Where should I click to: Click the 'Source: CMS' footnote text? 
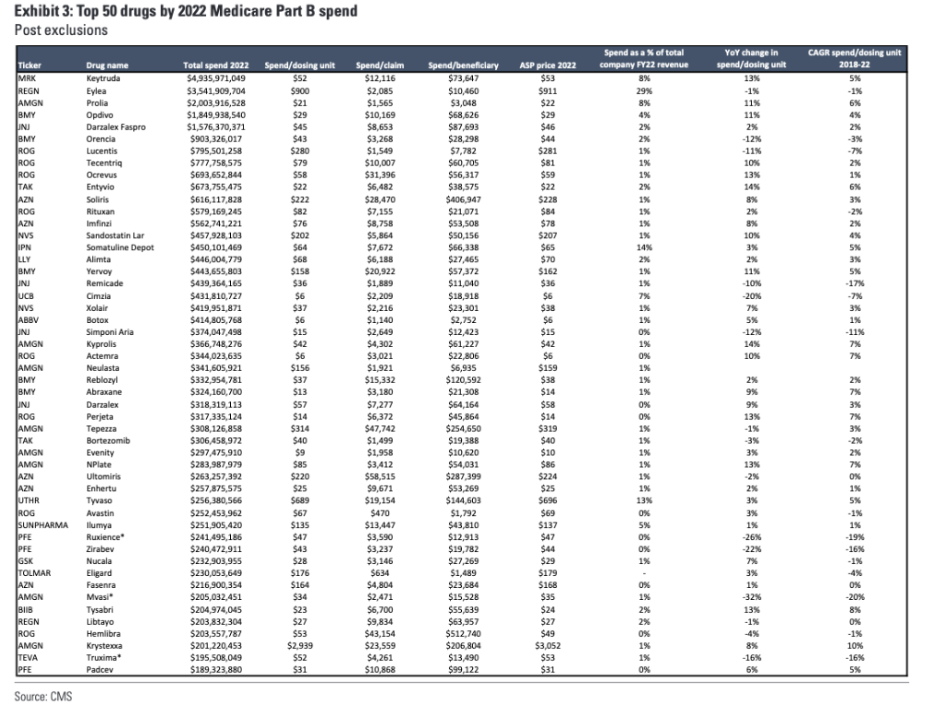click(x=43, y=696)
